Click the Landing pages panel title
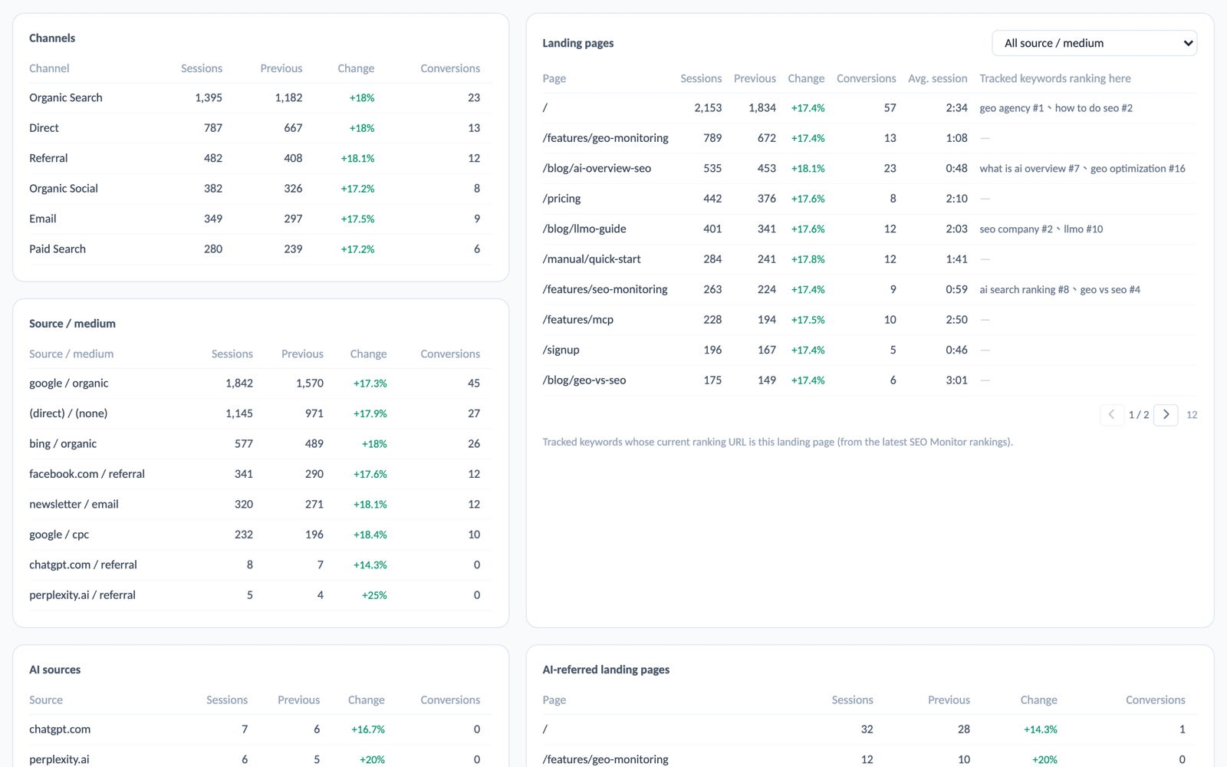The height and width of the screenshot is (767, 1227). [578, 43]
